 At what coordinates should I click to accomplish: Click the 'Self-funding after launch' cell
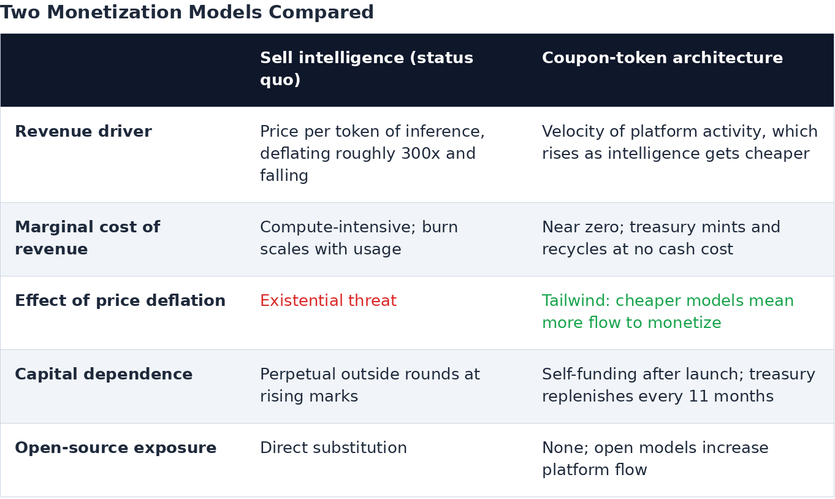point(681,386)
